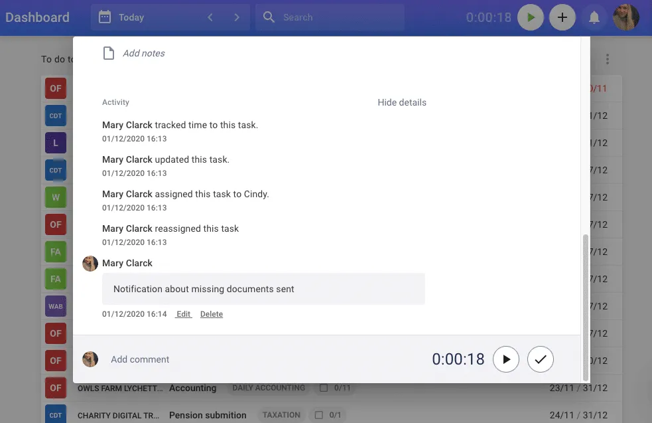Click 'reassigned this task' entry

(170, 228)
